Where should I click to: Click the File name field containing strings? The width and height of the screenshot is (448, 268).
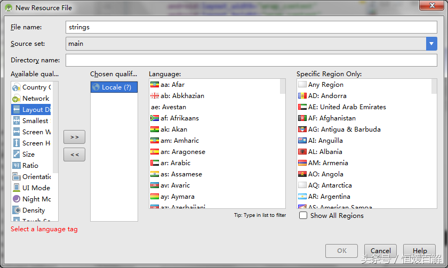(x=251, y=27)
